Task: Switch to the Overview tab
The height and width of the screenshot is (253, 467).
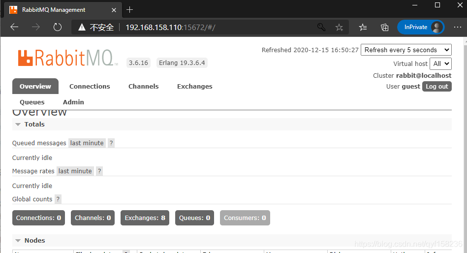Action: coord(35,86)
